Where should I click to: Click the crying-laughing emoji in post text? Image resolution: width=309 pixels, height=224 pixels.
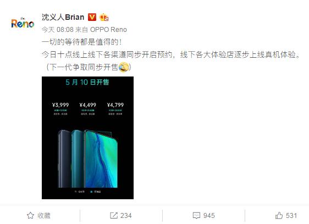(x=124, y=67)
